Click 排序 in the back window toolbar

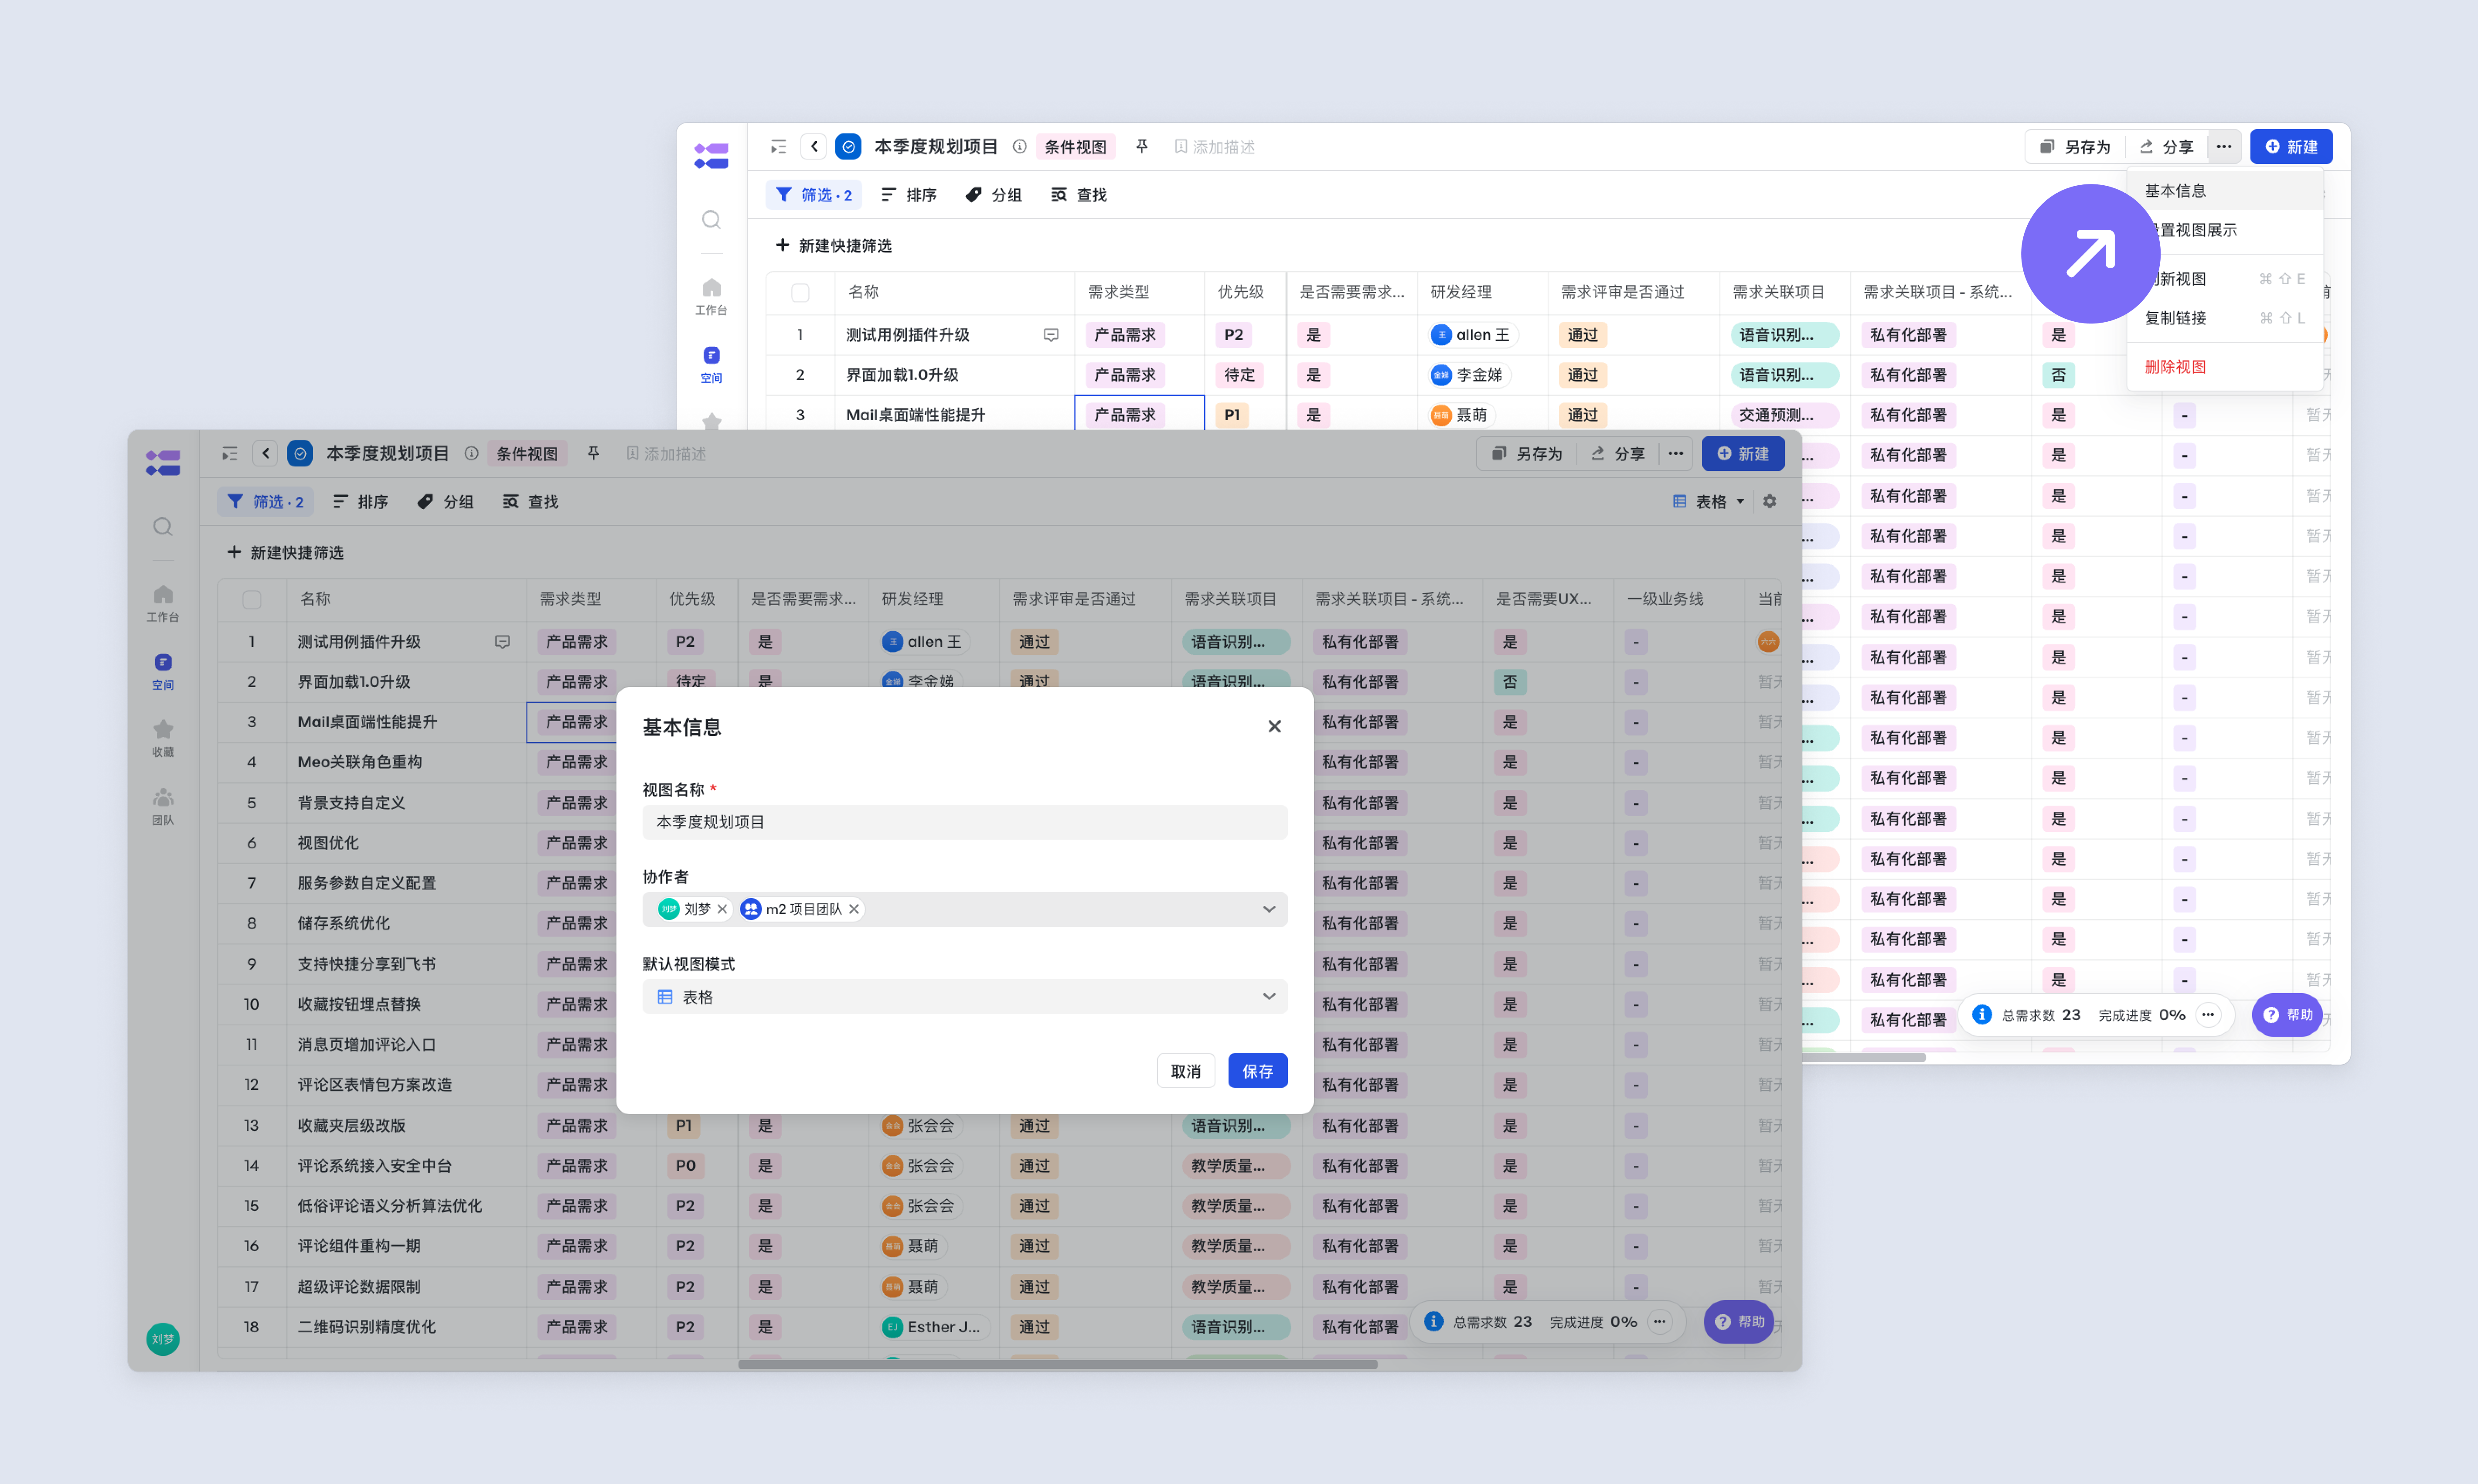click(909, 195)
